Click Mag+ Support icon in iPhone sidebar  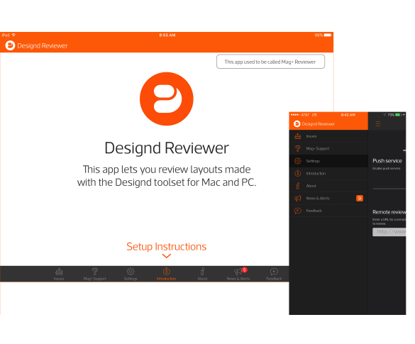pos(298,148)
